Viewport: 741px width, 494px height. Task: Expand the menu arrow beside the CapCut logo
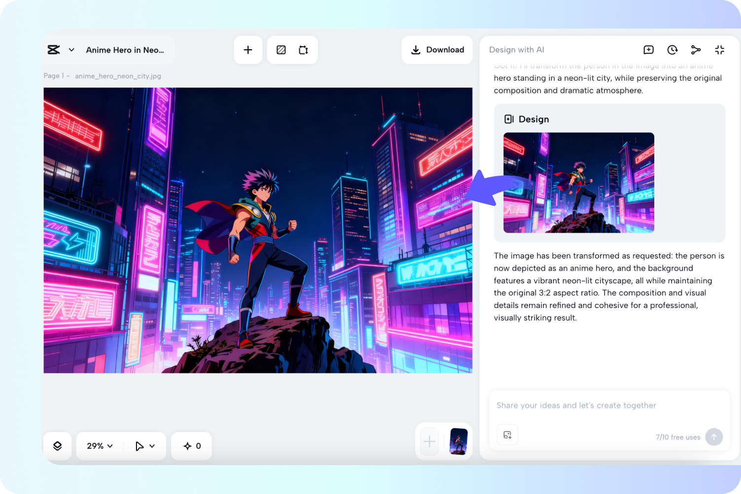71,50
